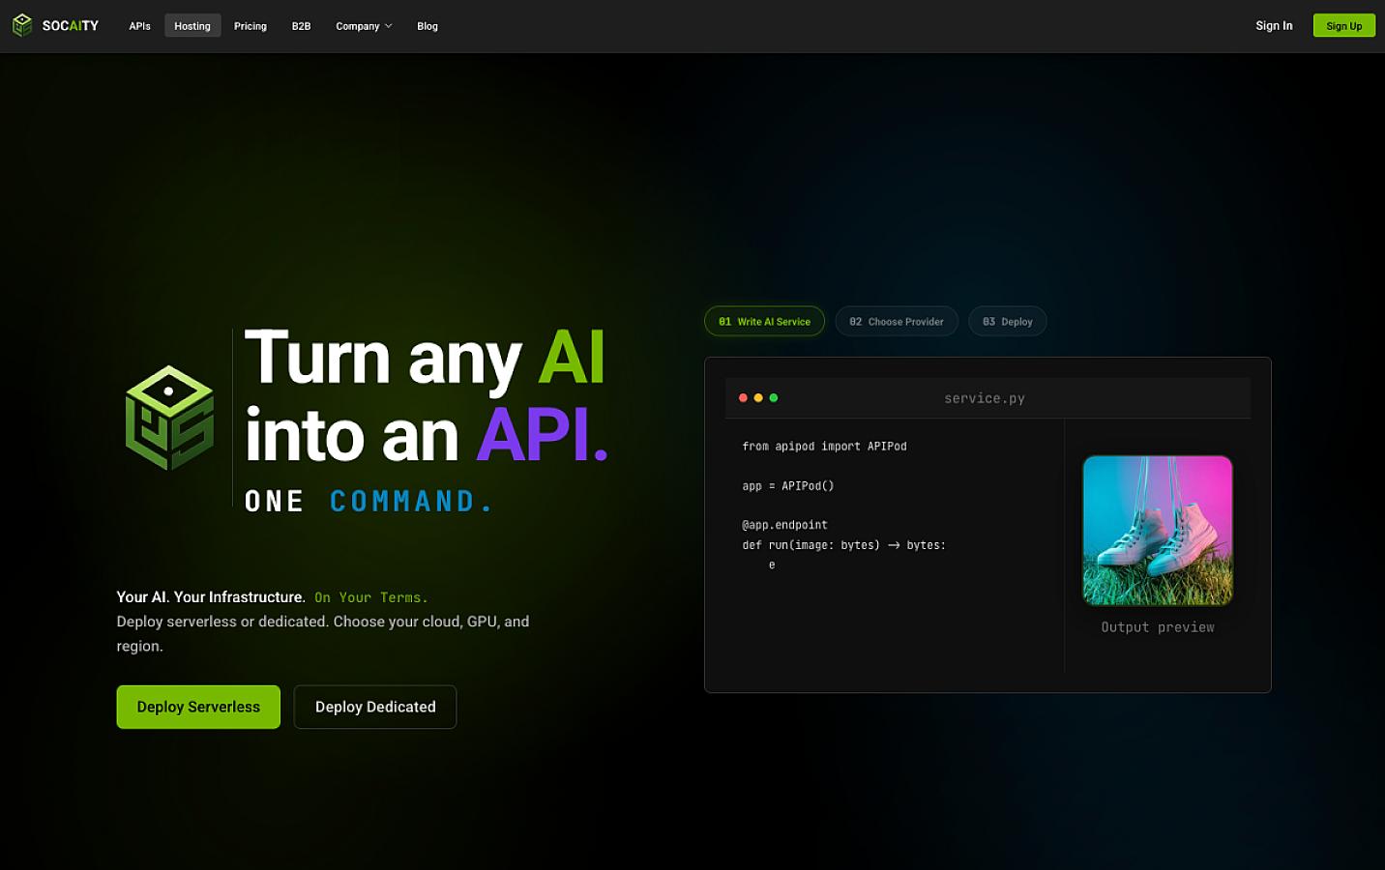Select the Hosting nav item

192,26
